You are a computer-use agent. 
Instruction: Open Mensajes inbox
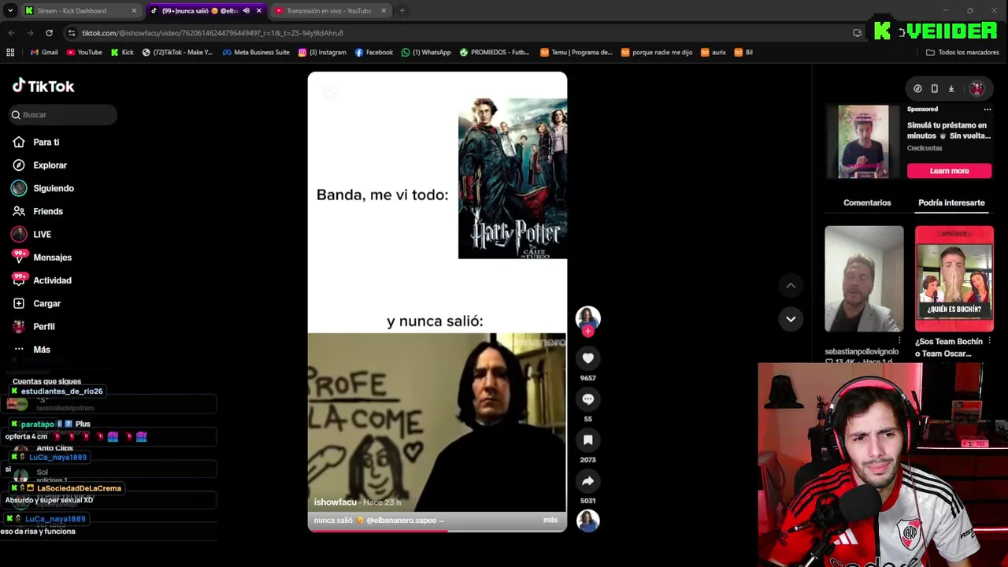pos(52,258)
